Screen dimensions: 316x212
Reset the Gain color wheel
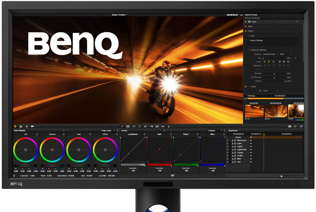(90, 134)
